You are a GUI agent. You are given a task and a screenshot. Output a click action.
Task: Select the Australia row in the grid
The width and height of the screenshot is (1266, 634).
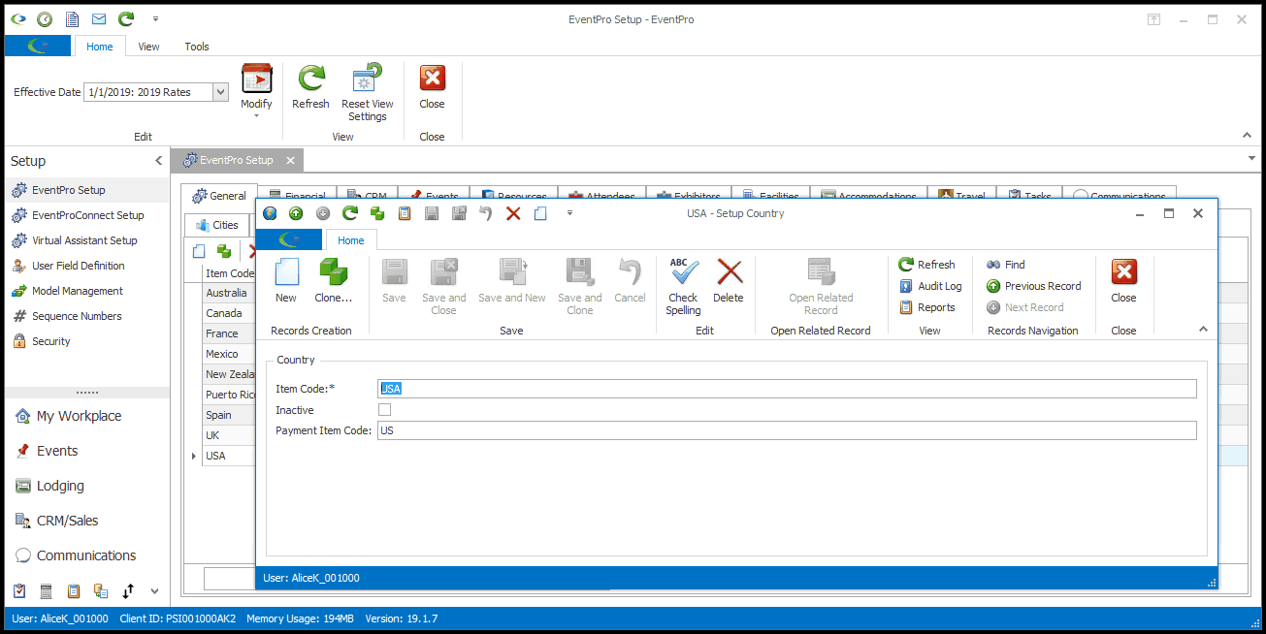[x=229, y=293]
